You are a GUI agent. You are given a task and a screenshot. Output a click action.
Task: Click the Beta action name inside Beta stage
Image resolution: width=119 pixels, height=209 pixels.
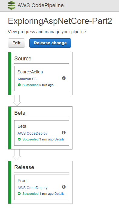22,126
